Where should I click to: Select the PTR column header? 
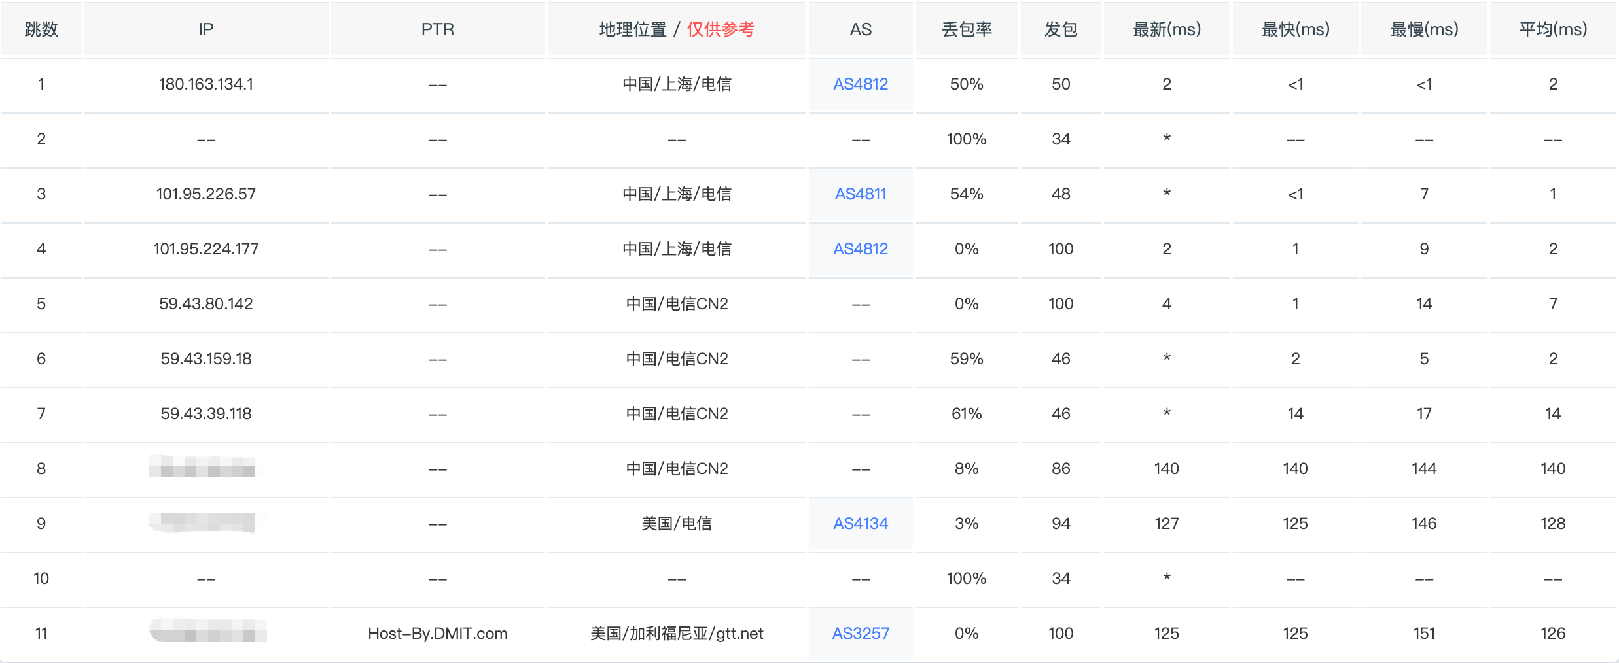coord(437,29)
